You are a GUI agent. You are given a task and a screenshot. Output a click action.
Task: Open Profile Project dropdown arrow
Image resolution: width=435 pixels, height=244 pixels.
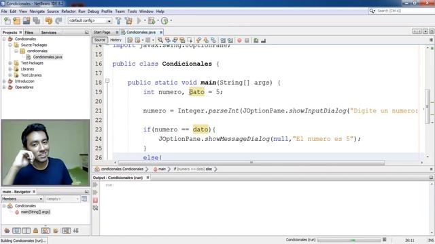point(171,21)
